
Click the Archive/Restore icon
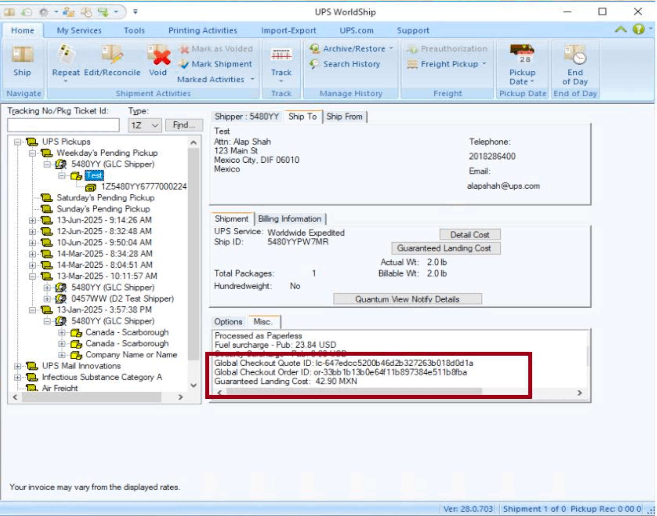(x=315, y=48)
